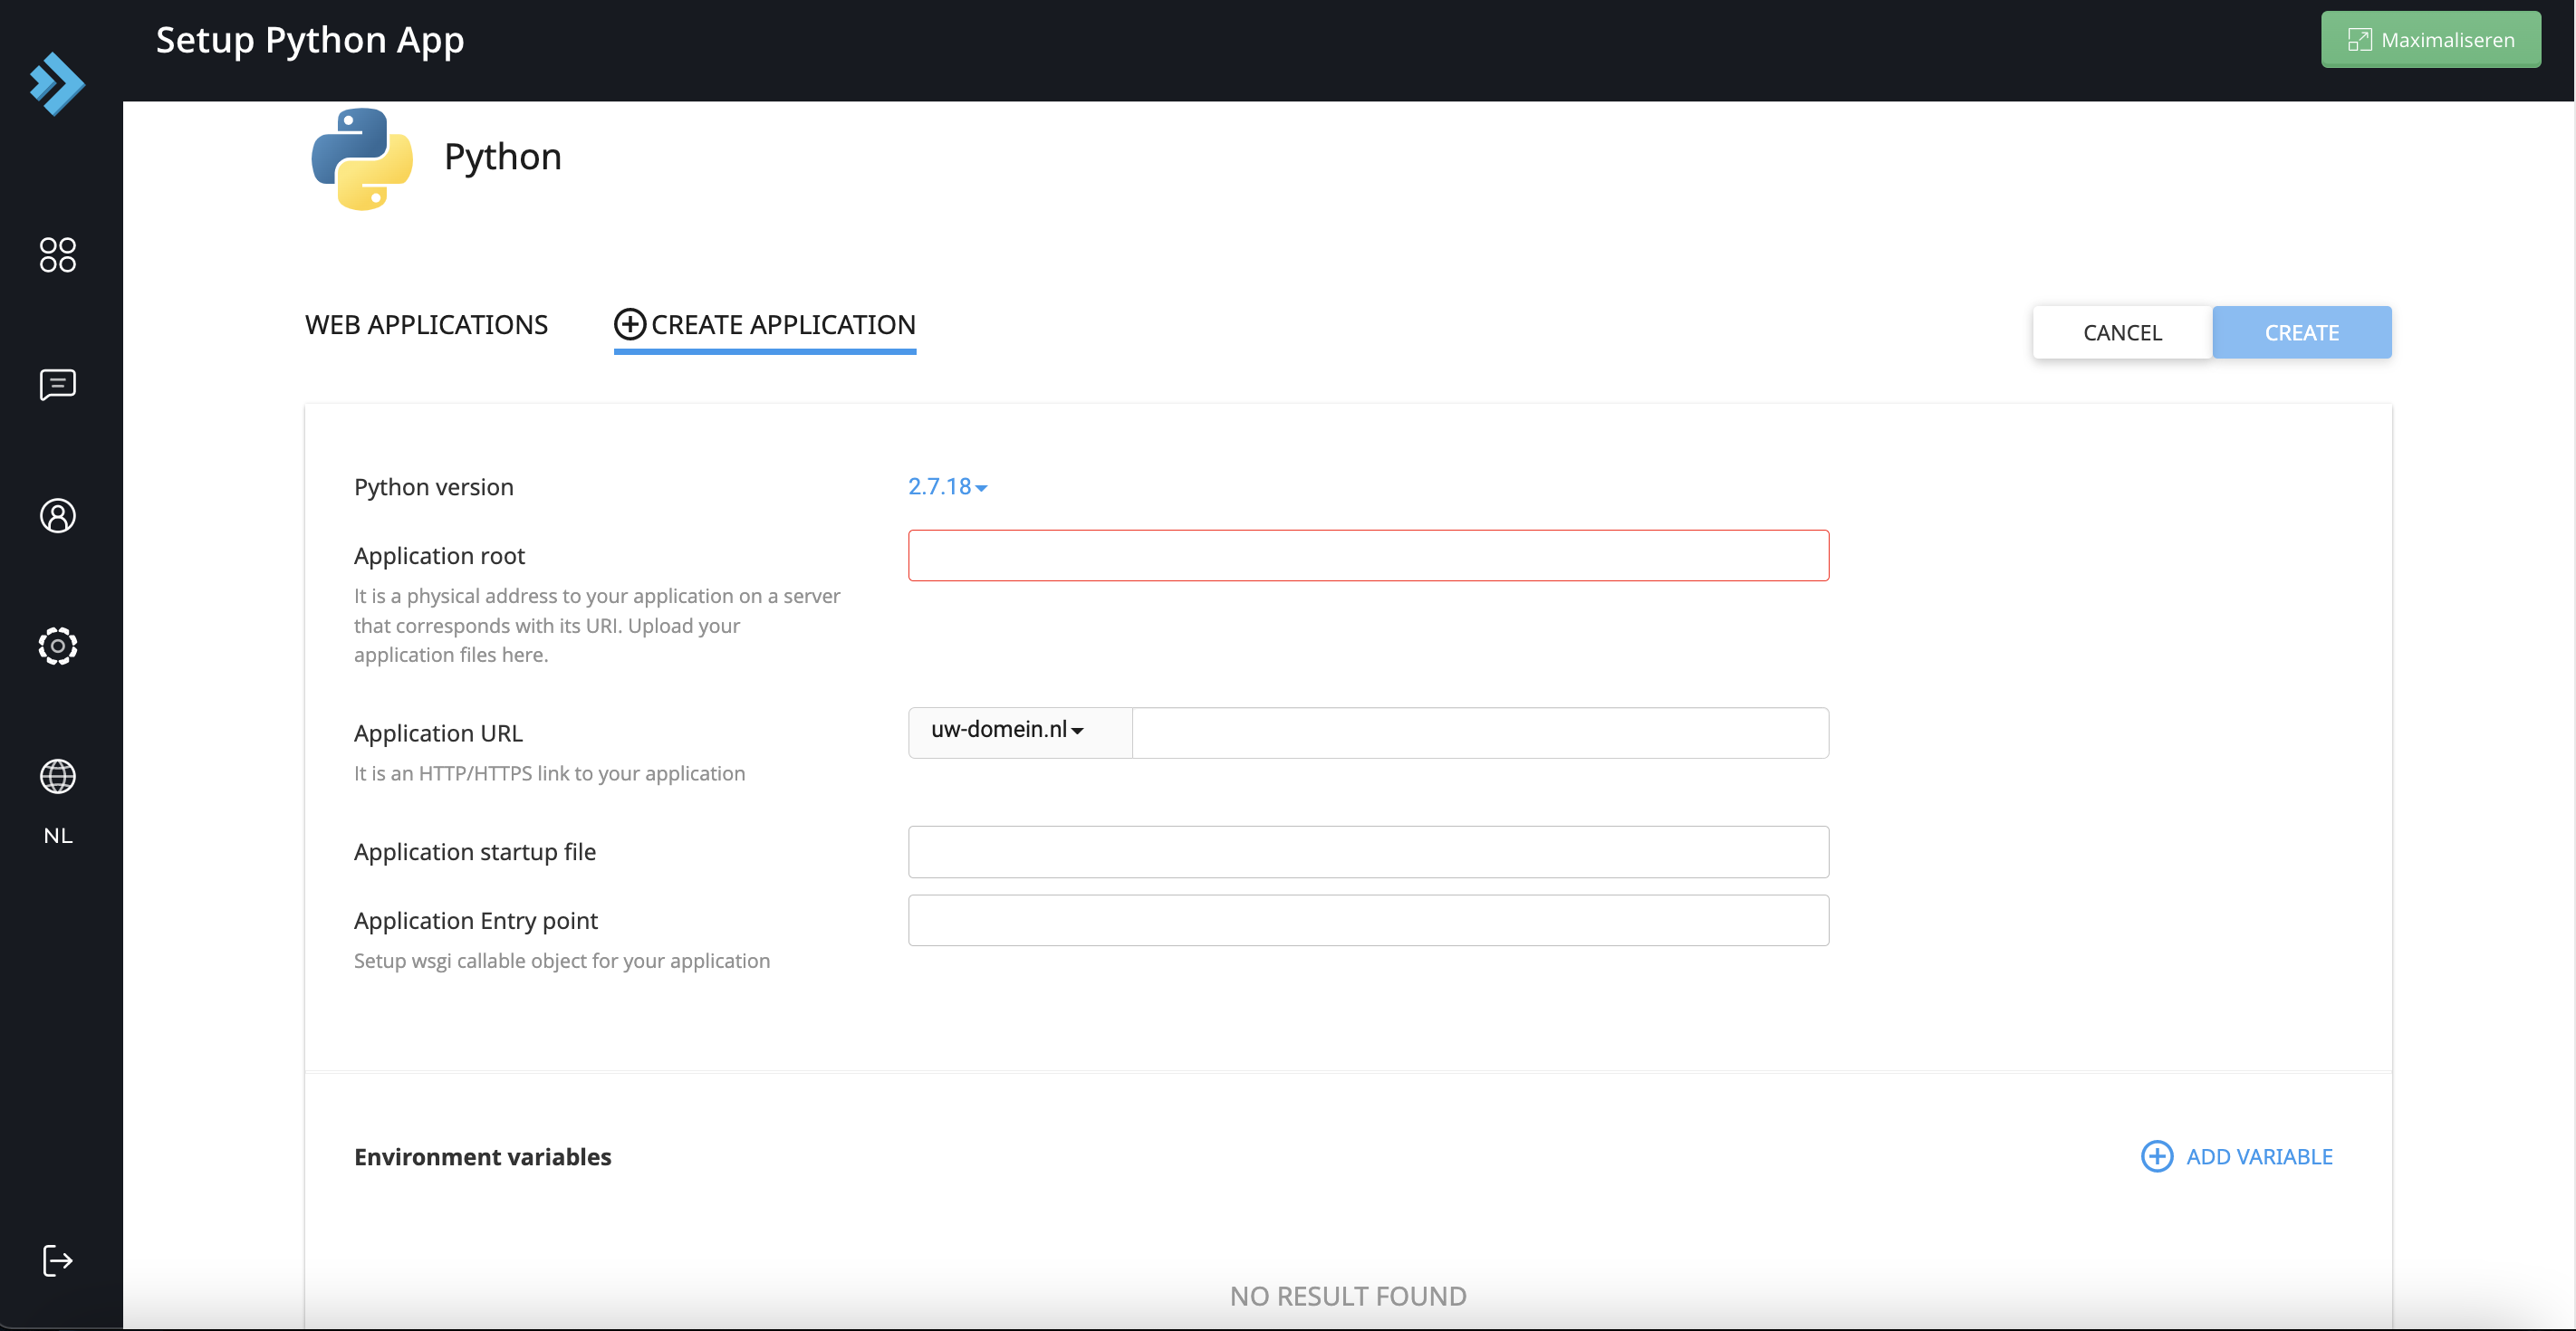The height and width of the screenshot is (1331, 2576).
Task: Click the green Maximaliseren button
Action: point(2430,40)
